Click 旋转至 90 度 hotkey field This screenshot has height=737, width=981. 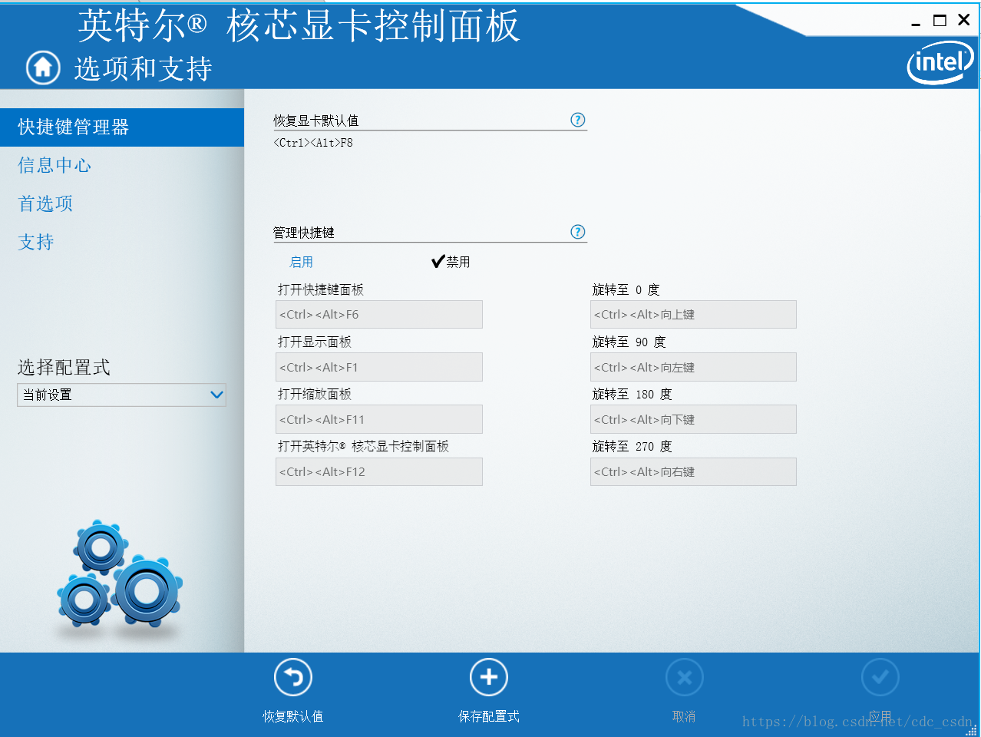point(693,367)
